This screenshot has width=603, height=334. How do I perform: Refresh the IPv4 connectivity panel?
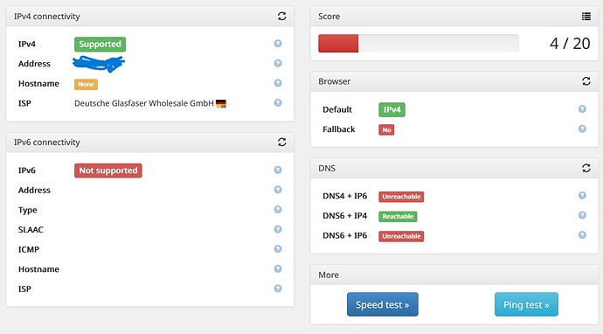[282, 16]
